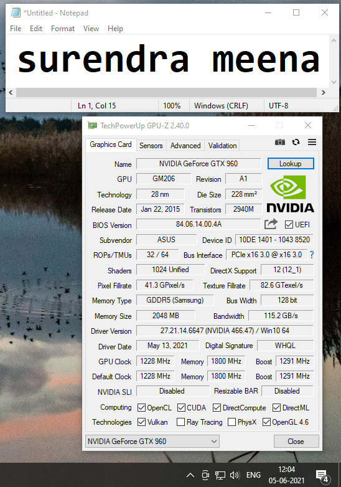Viewport: 341px width, 487px height.
Task: Open the volume icon in system tray
Action: click(235, 475)
